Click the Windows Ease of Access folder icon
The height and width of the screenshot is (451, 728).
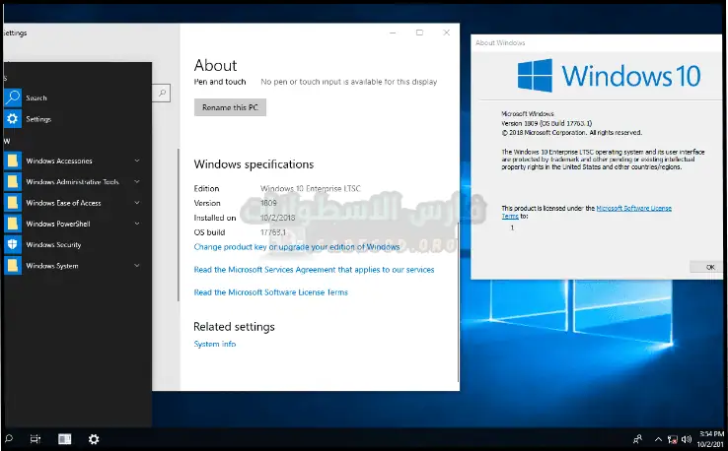click(x=13, y=203)
